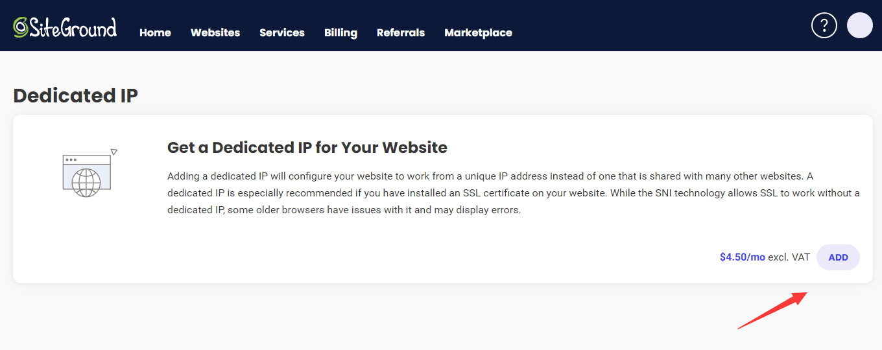Click the red arrow annotation
This screenshot has height=350, width=882.
(x=772, y=310)
